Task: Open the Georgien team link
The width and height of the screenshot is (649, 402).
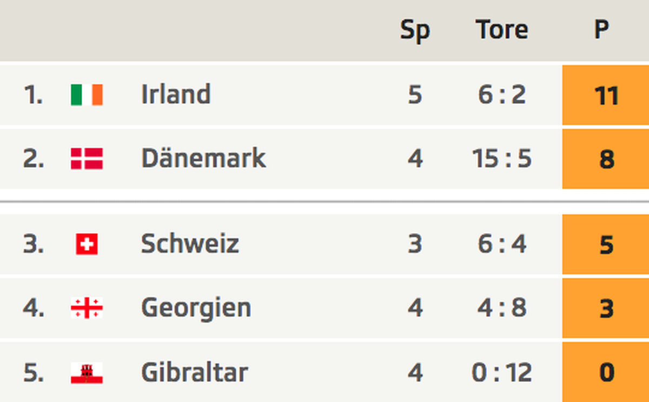Action: (196, 307)
